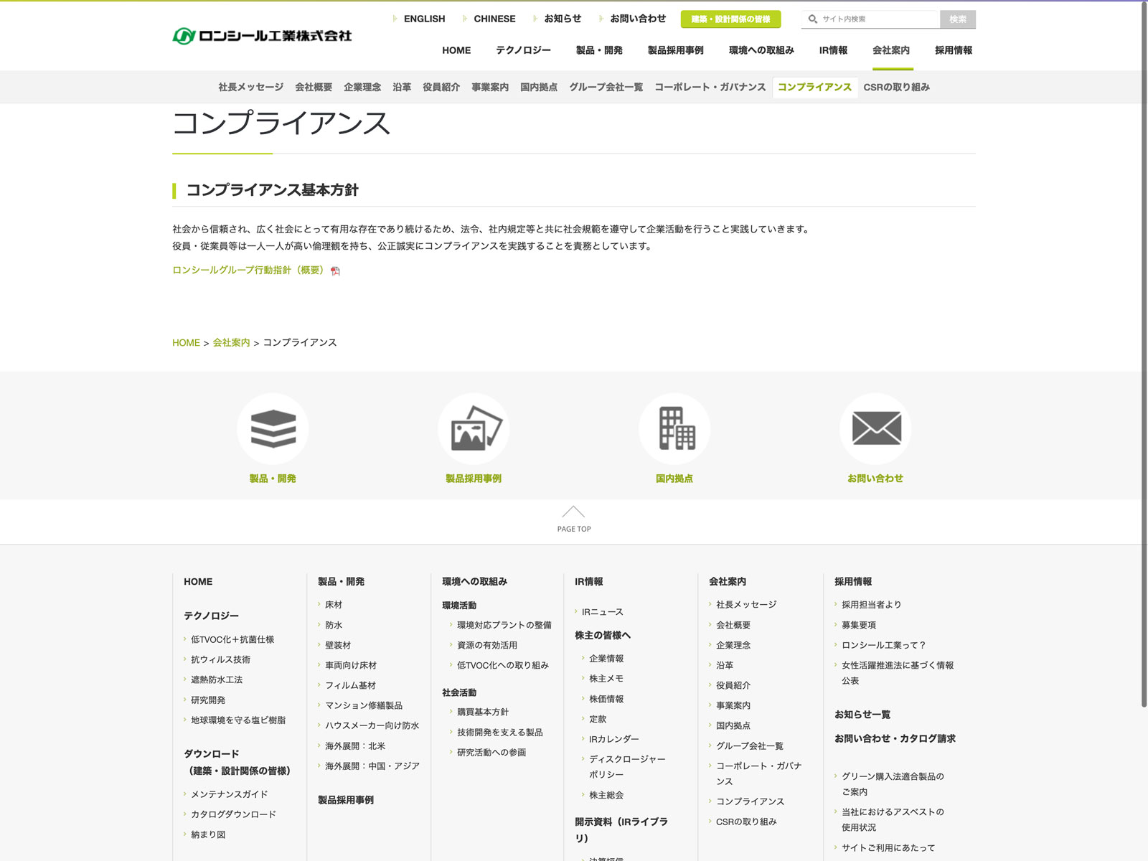
Task: Switch to the CSRの取り組み sub-tab
Action: pos(896,87)
